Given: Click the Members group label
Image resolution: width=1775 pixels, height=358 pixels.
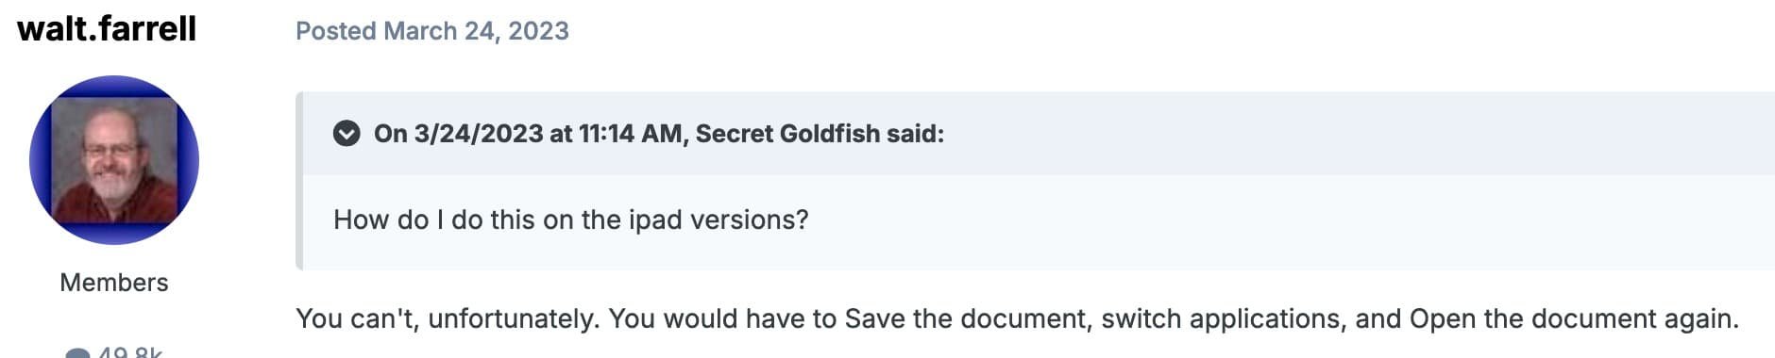Looking at the screenshot, I should click(114, 283).
